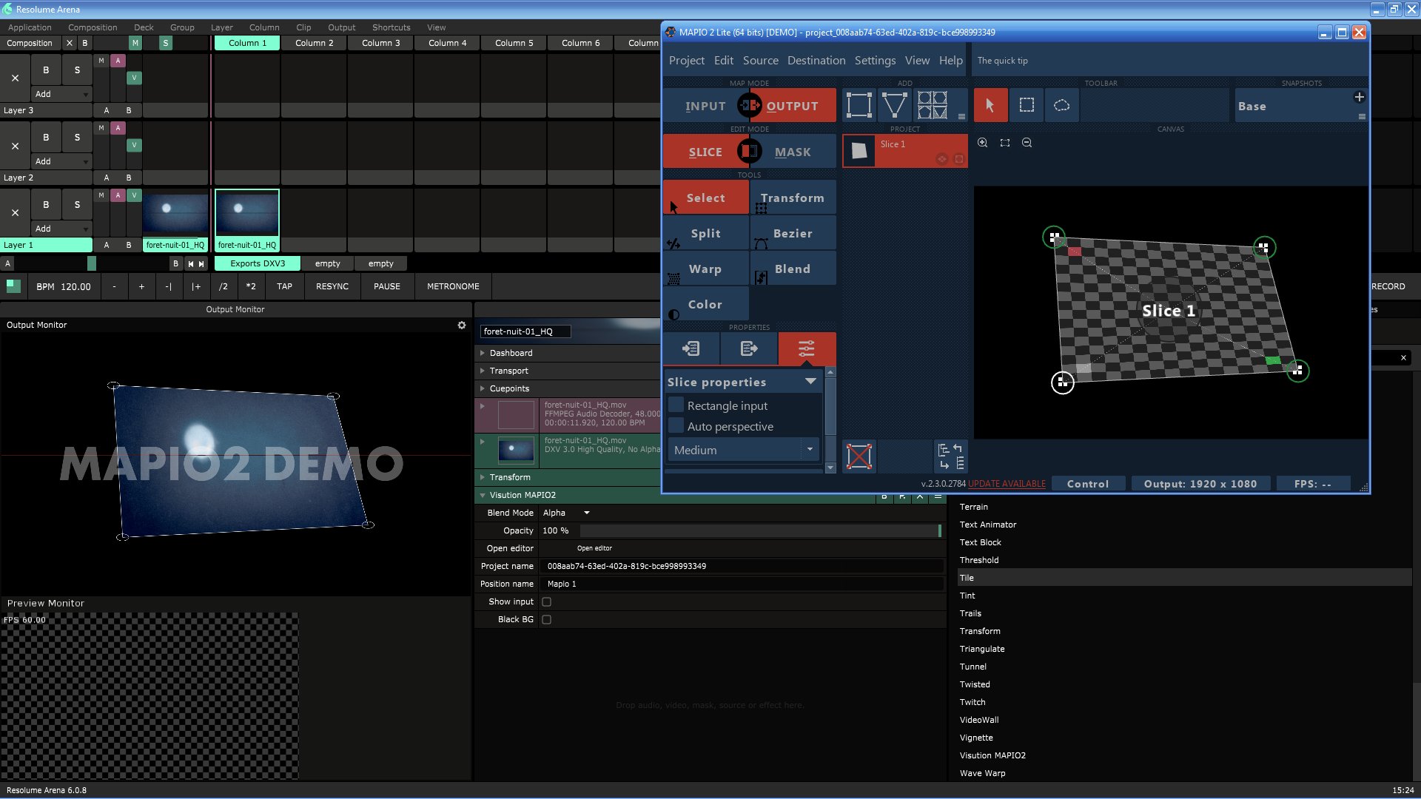Select the foret-nuit clip thumbnail in Column 1
1421x799 pixels.
(x=247, y=213)
